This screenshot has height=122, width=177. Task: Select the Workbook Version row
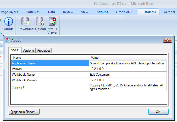pos(89,80)
